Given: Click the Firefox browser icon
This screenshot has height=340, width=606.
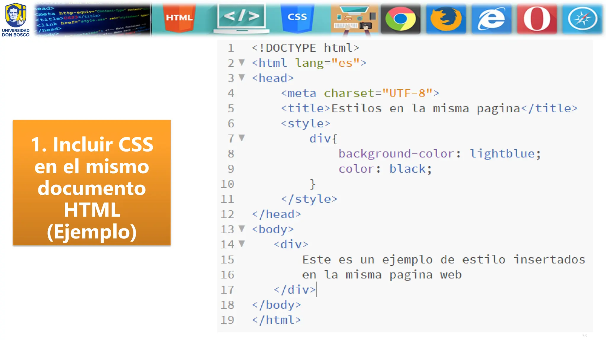Looking at the screenshot, I should pyautogui.click(x=446, y=19).
